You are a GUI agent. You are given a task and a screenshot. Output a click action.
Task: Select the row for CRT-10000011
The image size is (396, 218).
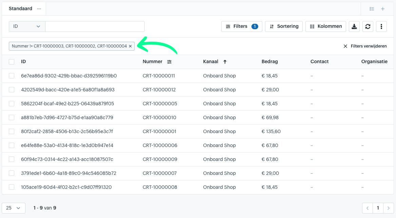coord(12,76)
